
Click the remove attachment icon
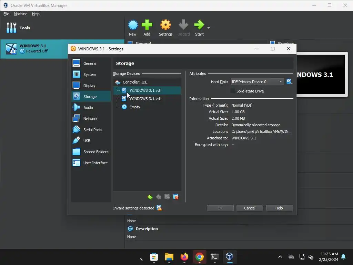click(x=176, y=197)
